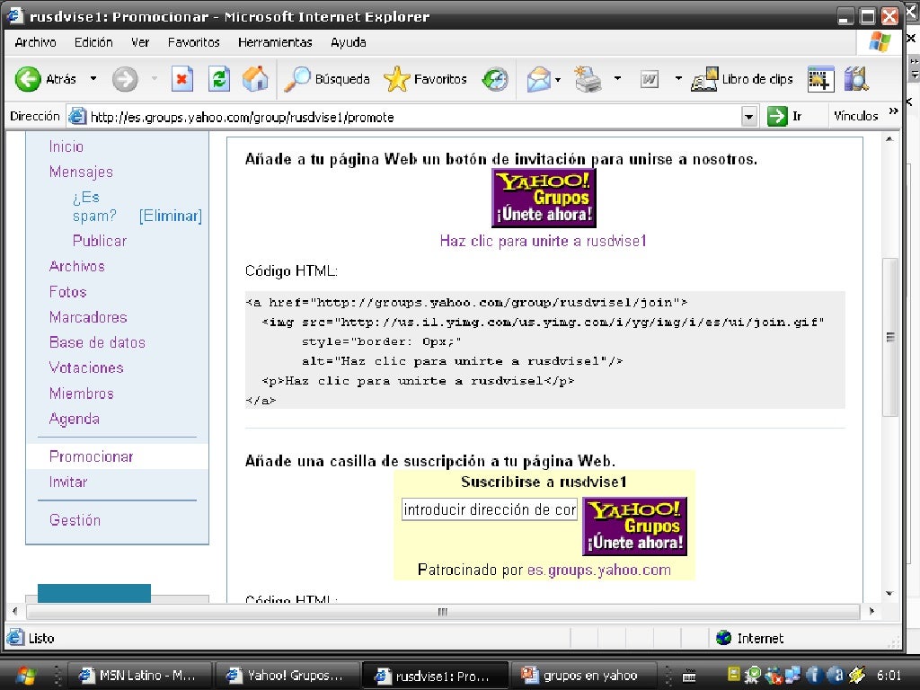Stop page loading with the red X icon
Viewport: 920px width, 690px height.
point(181,79)
